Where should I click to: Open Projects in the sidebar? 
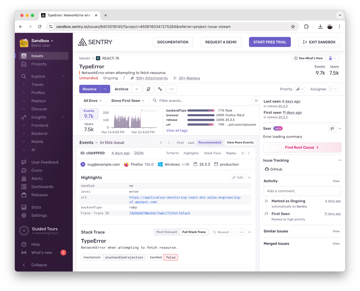(x=44, y=64)
